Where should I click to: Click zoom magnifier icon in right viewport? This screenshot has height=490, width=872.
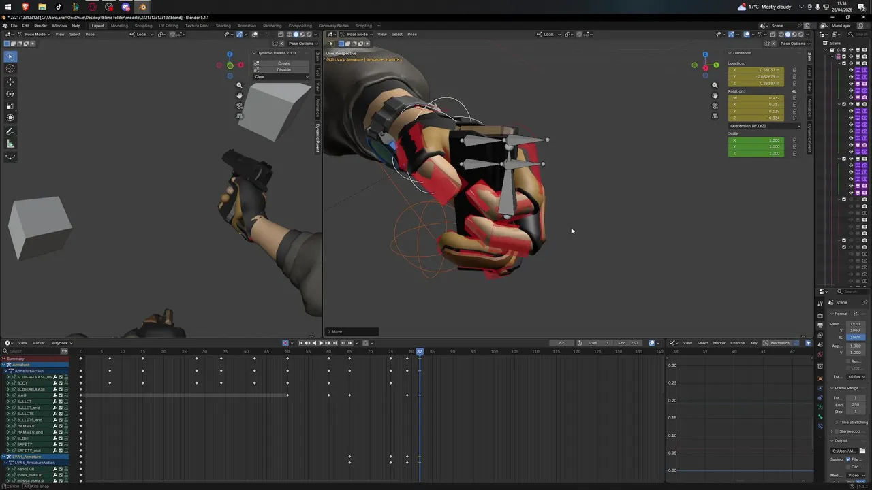[715, 85]
